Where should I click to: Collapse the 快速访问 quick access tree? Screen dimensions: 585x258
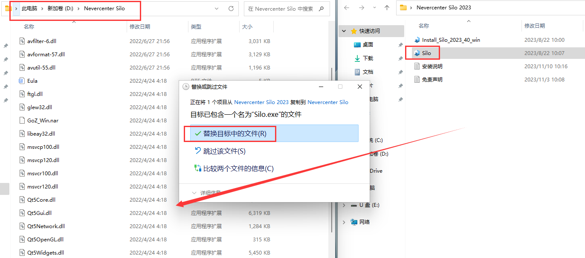coord(344,31)
